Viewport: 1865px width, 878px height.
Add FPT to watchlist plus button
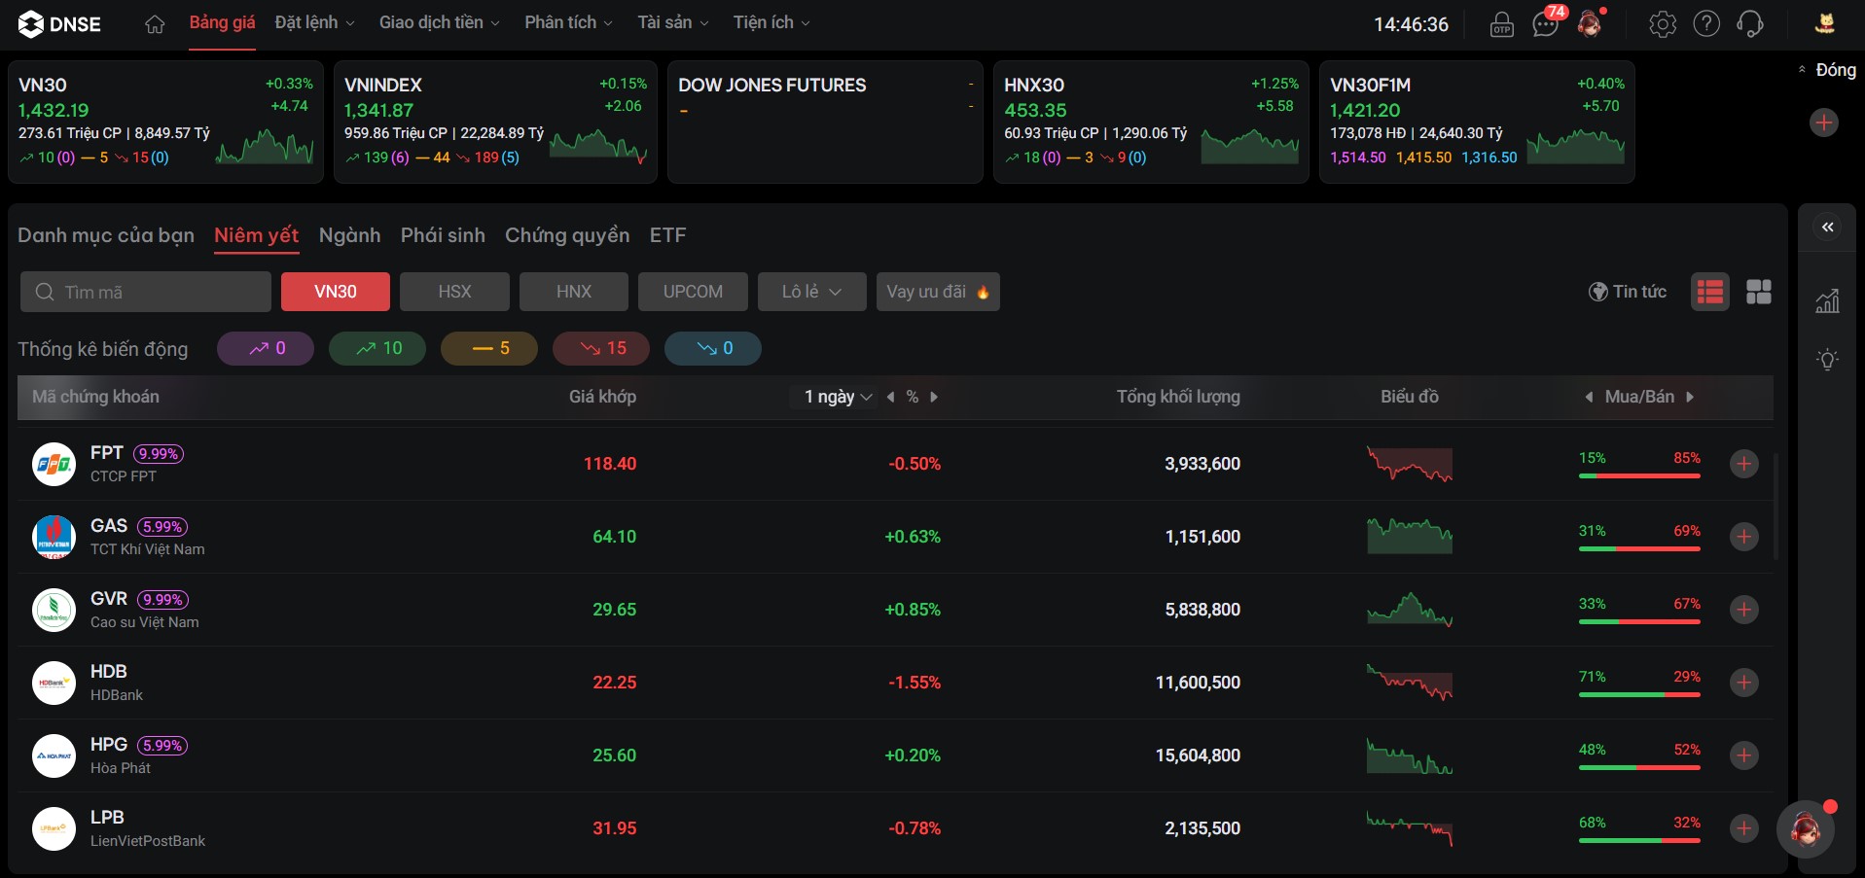[1744, 464]
